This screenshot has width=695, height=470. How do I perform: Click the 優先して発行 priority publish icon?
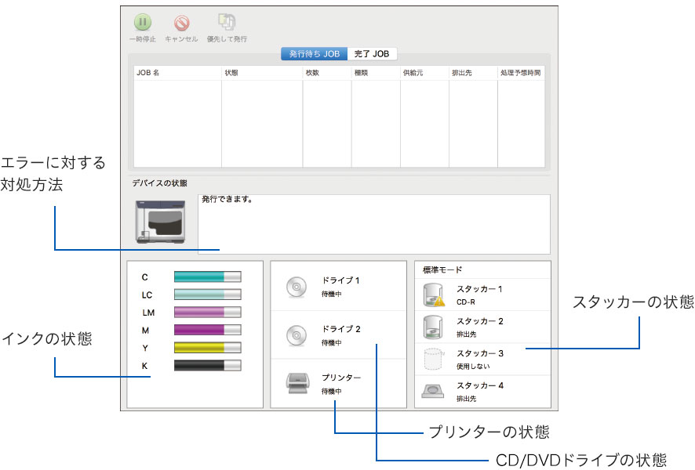click(226, 23)
